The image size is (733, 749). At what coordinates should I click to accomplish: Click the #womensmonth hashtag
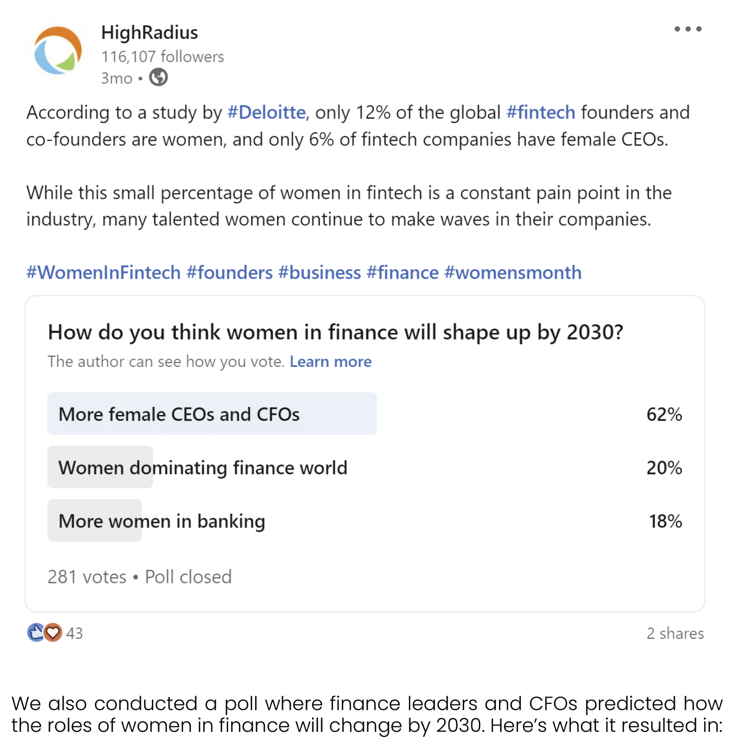[513, 272]
